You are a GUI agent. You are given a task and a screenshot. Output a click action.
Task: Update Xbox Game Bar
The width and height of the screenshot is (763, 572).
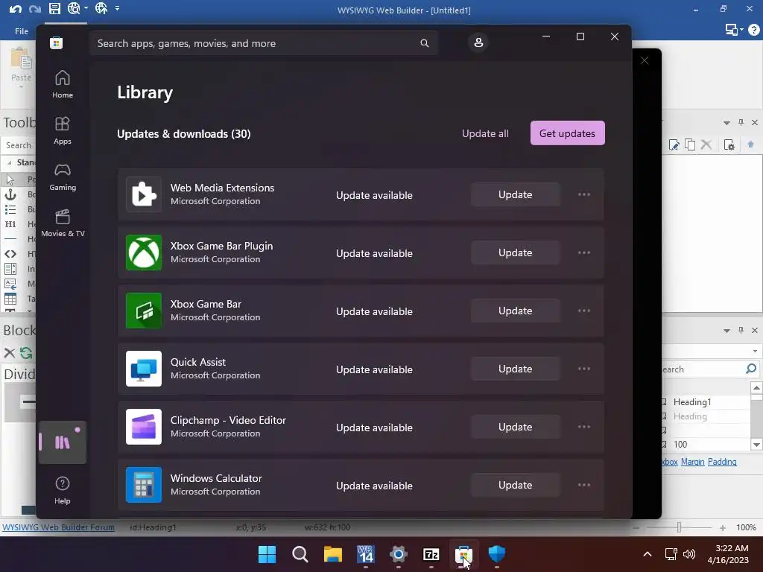point(516,311)
